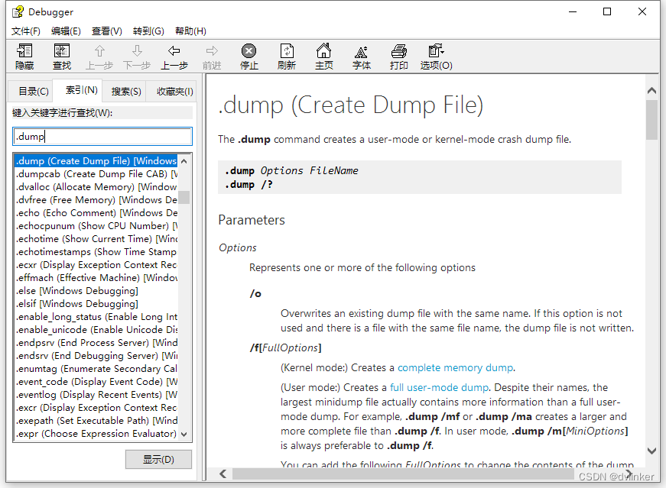Refresh the page with 刷新 icon
The height and width of the screenshot is (488, 666).
287,57
